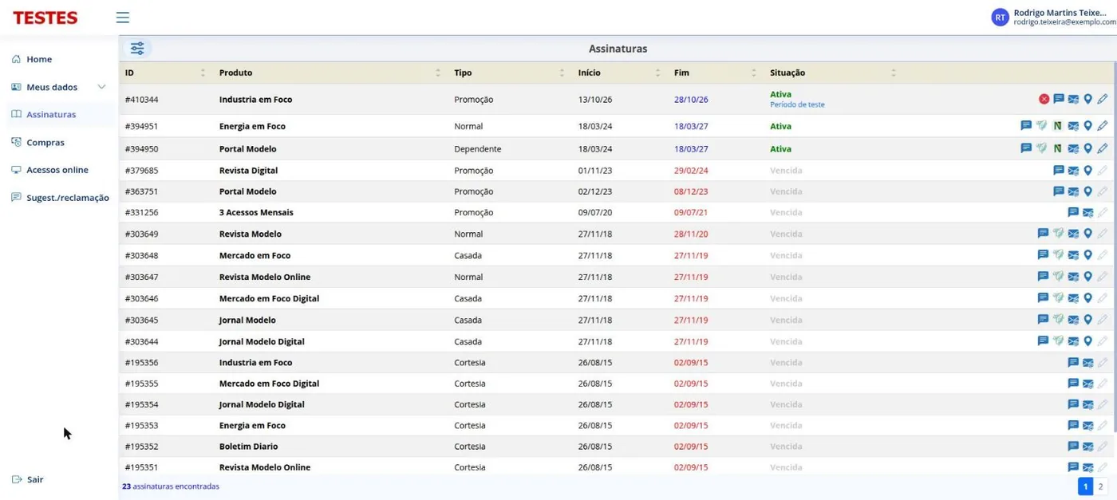Click the green N icon on row #394950

pyautogui.click(x=1057, y=148)
